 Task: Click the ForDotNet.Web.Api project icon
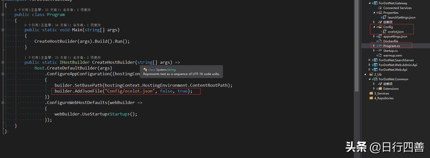pyautogui.click(x=375, y=70)
